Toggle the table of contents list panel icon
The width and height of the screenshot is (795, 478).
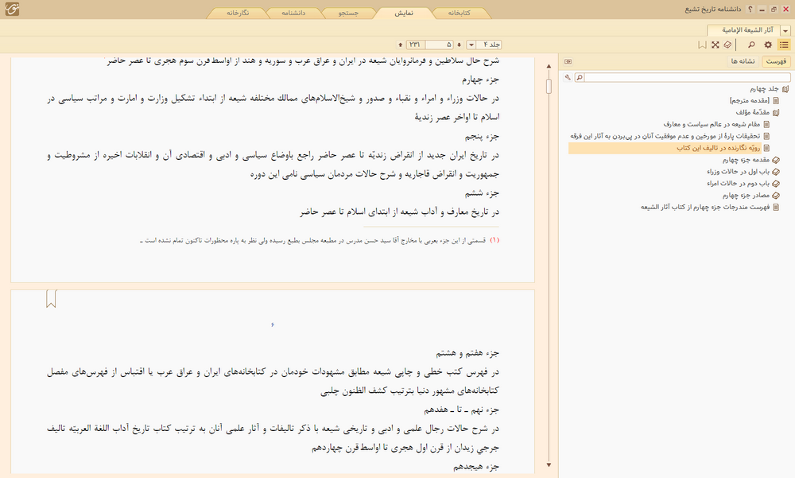tap(784, 45)
